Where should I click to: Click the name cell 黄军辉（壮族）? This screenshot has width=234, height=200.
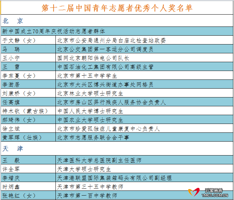28,137
